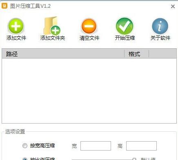Click the 路径 column header
178x160 pixels.
click(x=63, y=54)
